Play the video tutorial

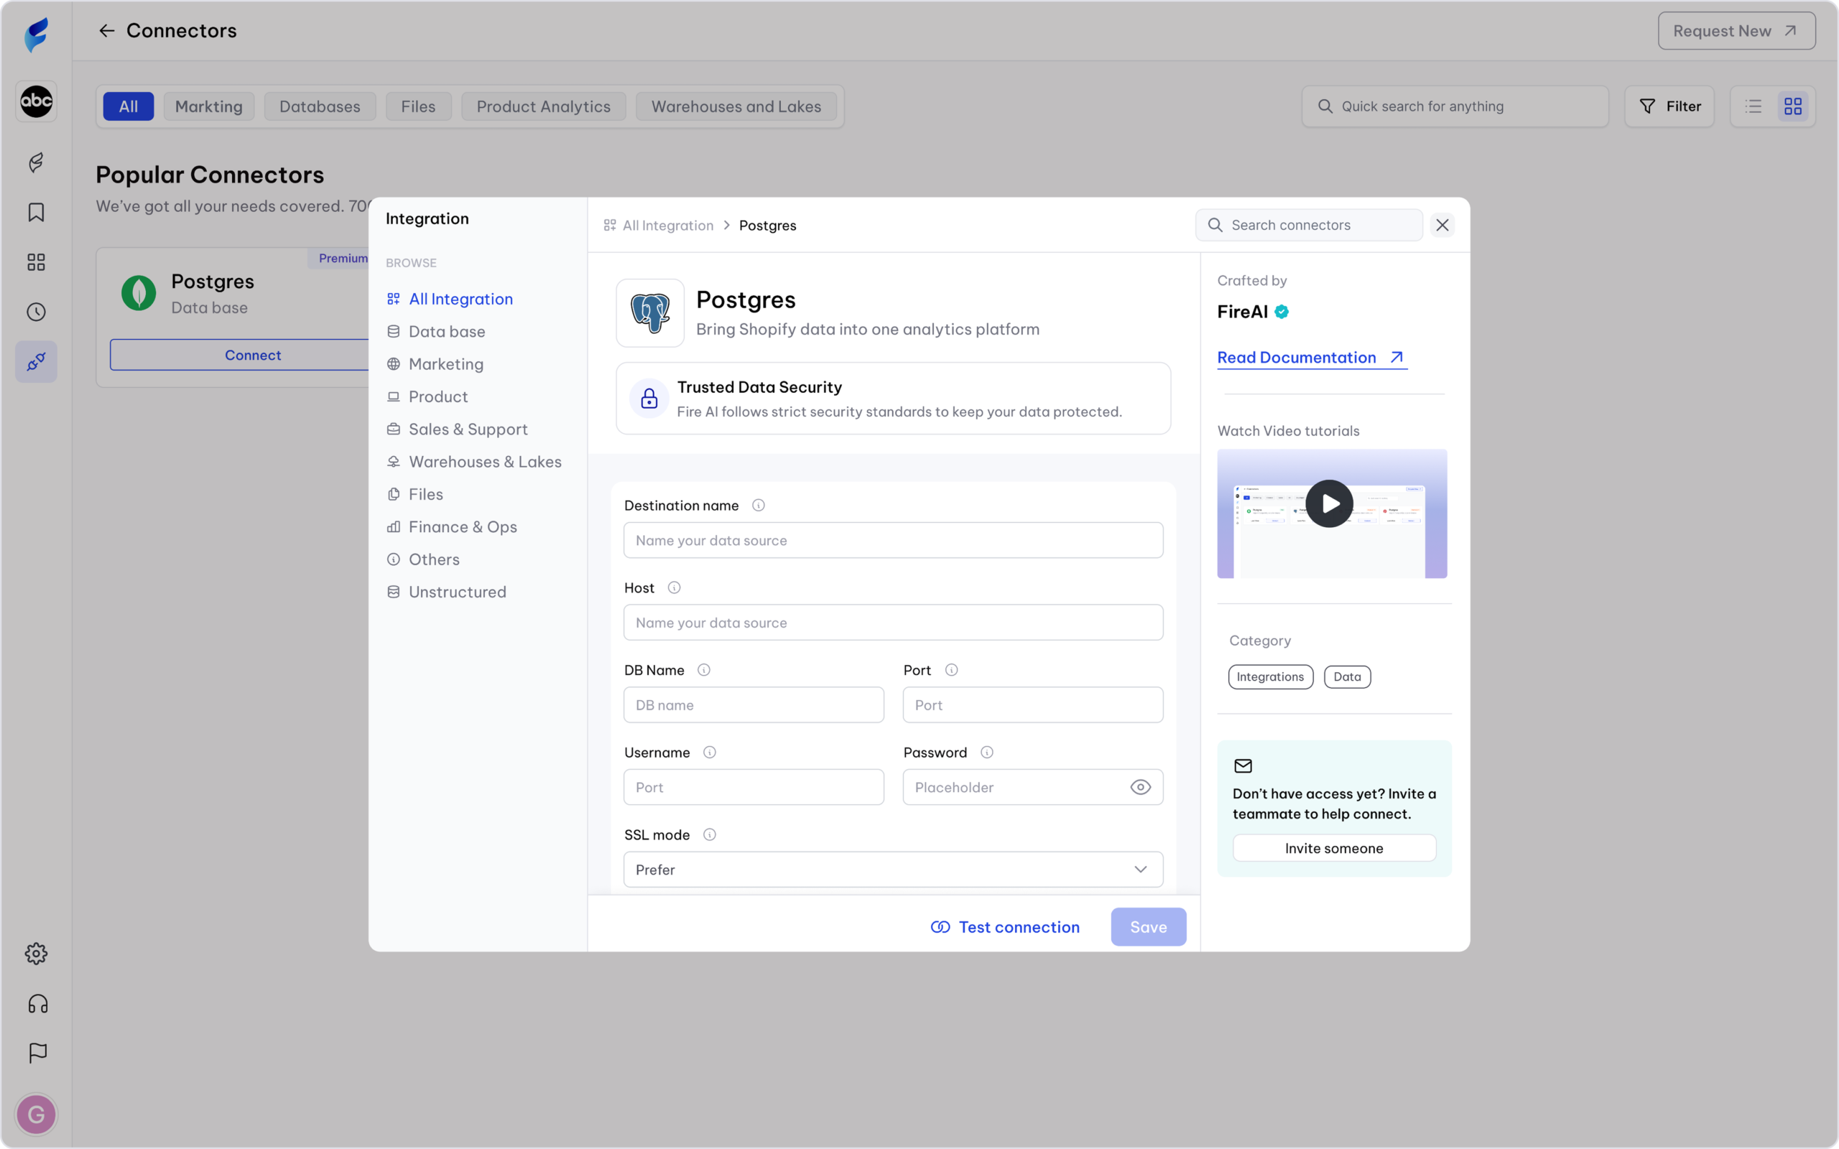point(1328,504)
